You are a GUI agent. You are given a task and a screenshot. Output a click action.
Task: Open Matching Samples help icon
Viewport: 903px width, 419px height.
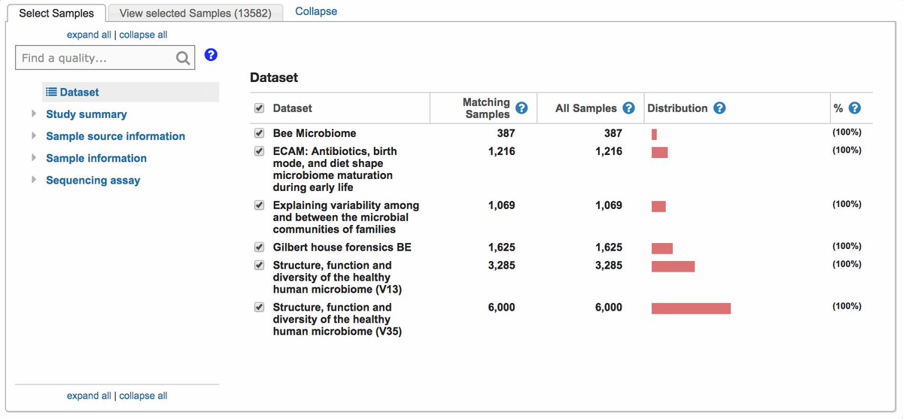521,108
